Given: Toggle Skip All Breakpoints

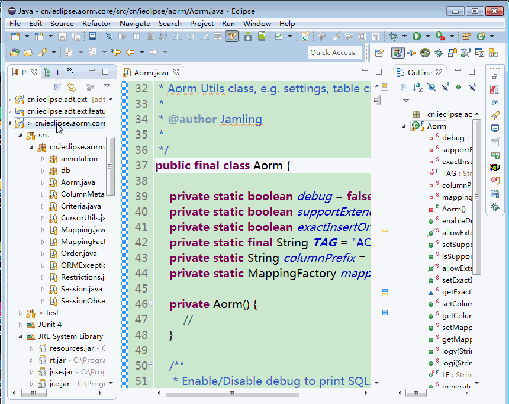Looking at the screenshot, I should (x=109, y=36).
